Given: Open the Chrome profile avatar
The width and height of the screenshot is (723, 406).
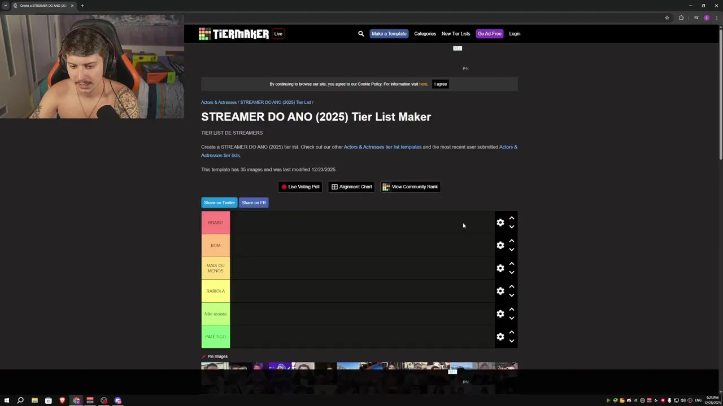Looking at the screenshot, I should tap(706, 17).
